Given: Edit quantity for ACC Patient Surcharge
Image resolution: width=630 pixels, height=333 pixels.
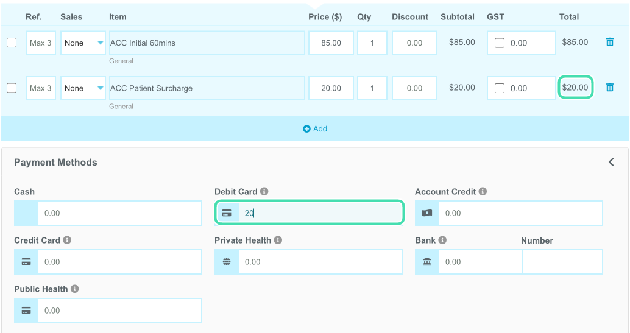Looking at the screenshot, I should tap(372, 88).
